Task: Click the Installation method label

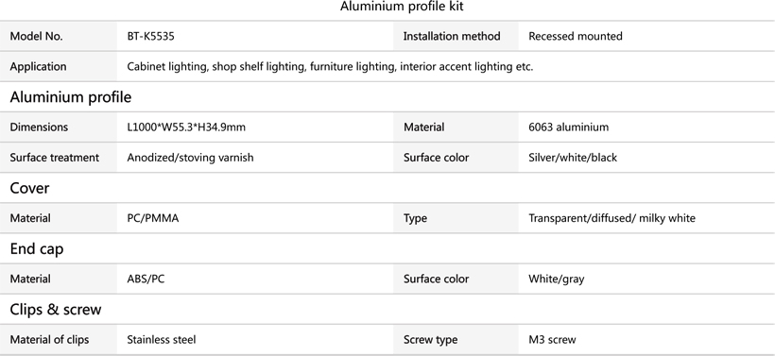Action: coord(452,36)
